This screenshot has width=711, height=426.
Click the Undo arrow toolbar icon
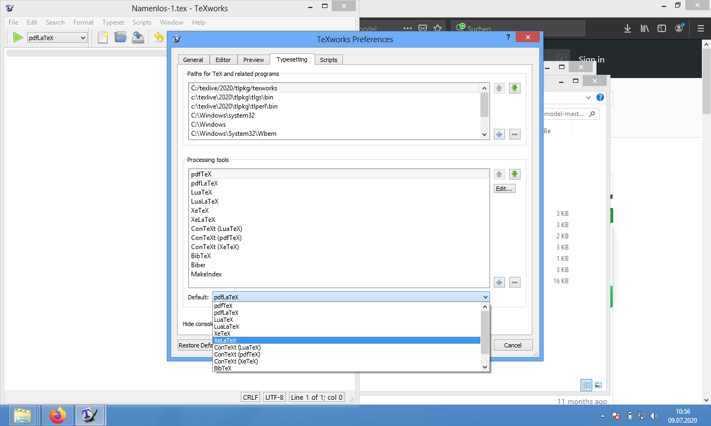point(158,37)
